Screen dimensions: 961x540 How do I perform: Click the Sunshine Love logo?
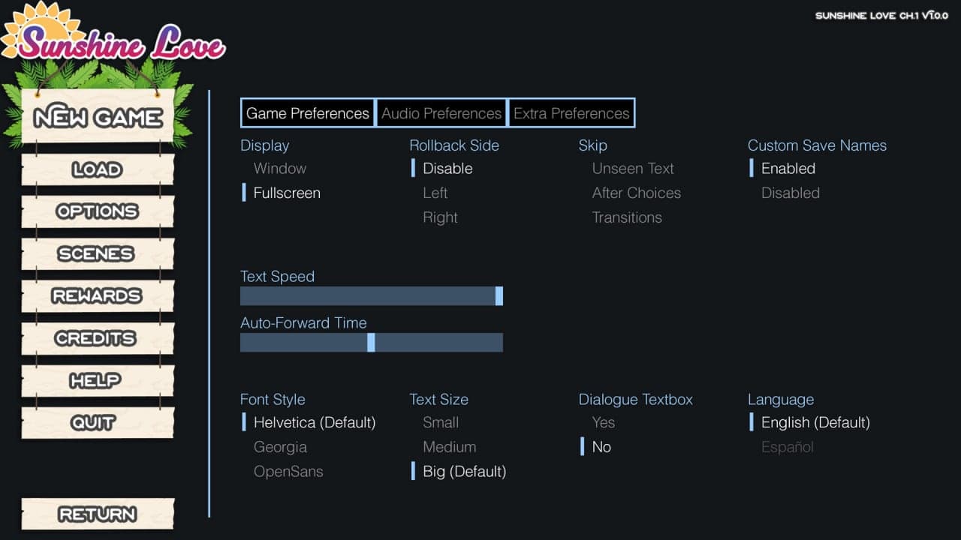coord(113,36)
